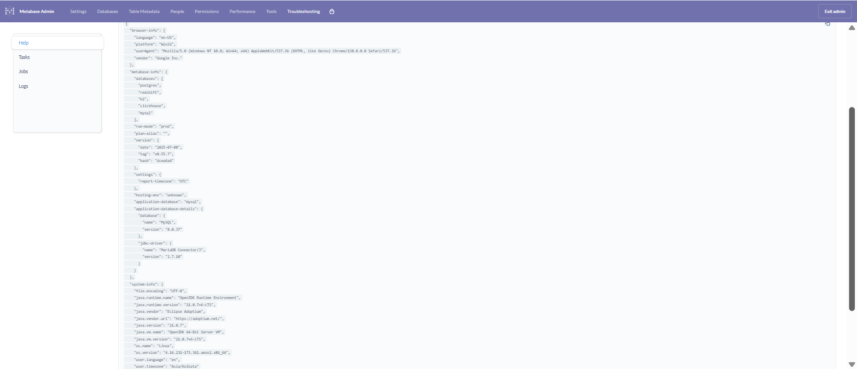Click the Metabase Admin title text
The width and height of the screenshot is (857, 369).
(37, 12)
